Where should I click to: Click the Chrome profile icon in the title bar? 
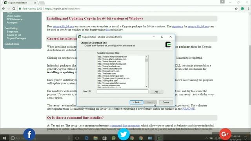coord(222,2)
